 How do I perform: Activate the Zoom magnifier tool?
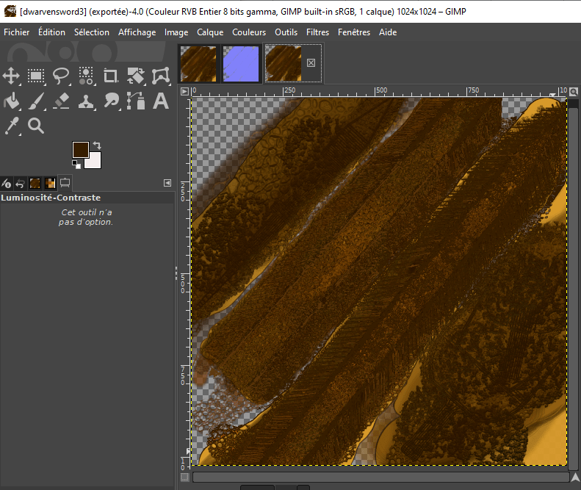click(x=36, y=126)
